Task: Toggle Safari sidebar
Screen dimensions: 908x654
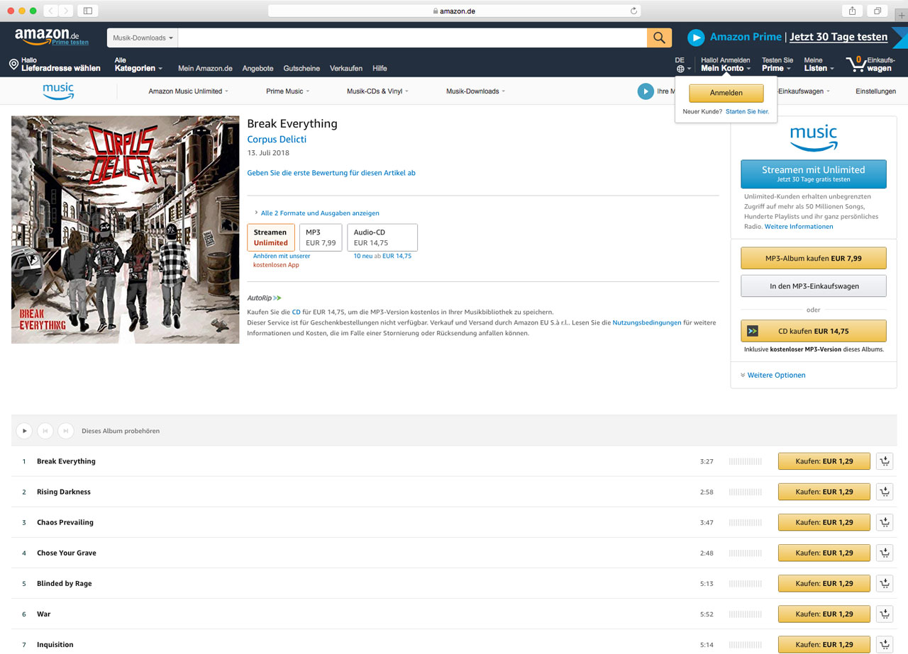Action: 88,11
